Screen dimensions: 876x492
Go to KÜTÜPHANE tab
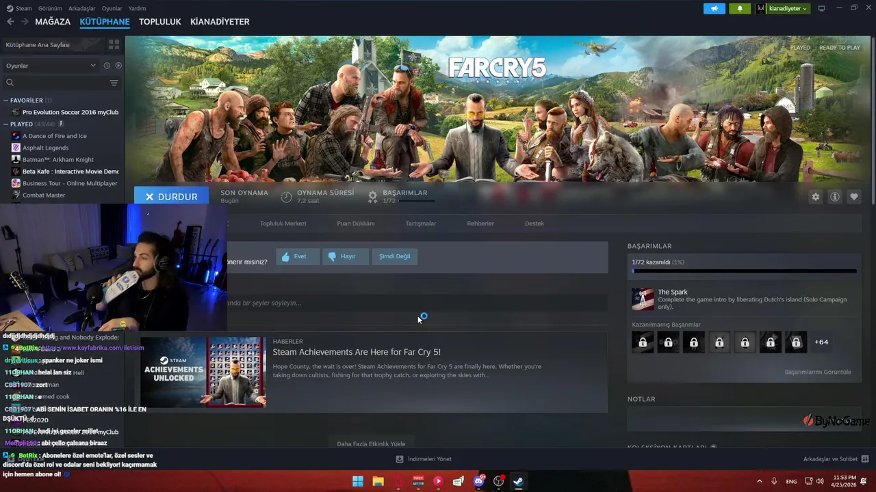pos(105,22)
